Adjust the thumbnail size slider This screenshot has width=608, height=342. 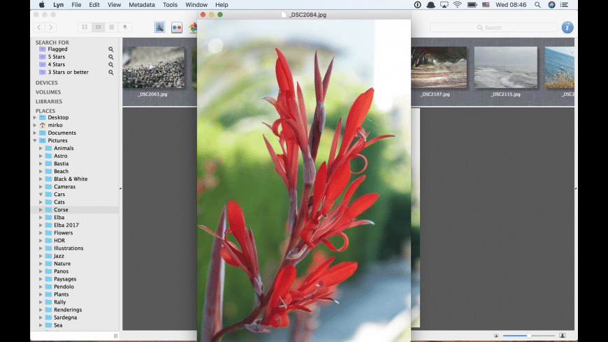pyautogui.click(x=529, y=336)
